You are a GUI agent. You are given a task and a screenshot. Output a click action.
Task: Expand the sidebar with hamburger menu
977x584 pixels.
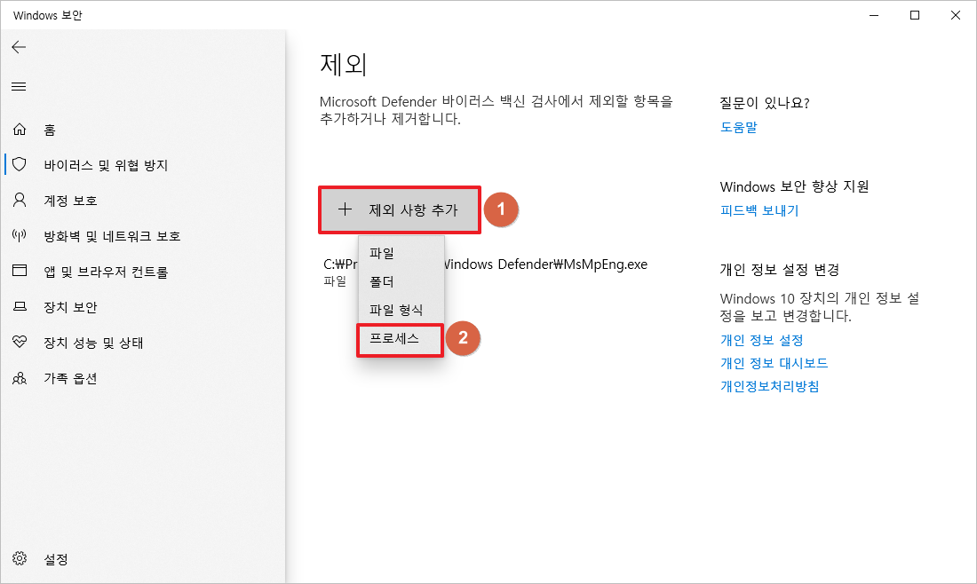[x=20, y=86]
